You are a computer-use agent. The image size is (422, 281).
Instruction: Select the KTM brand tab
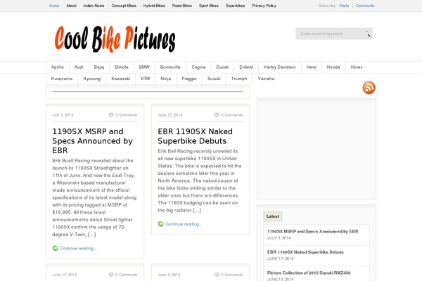(x=146, y=79)
